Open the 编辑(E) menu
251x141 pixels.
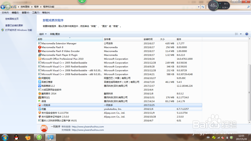(x=15, y=13)
